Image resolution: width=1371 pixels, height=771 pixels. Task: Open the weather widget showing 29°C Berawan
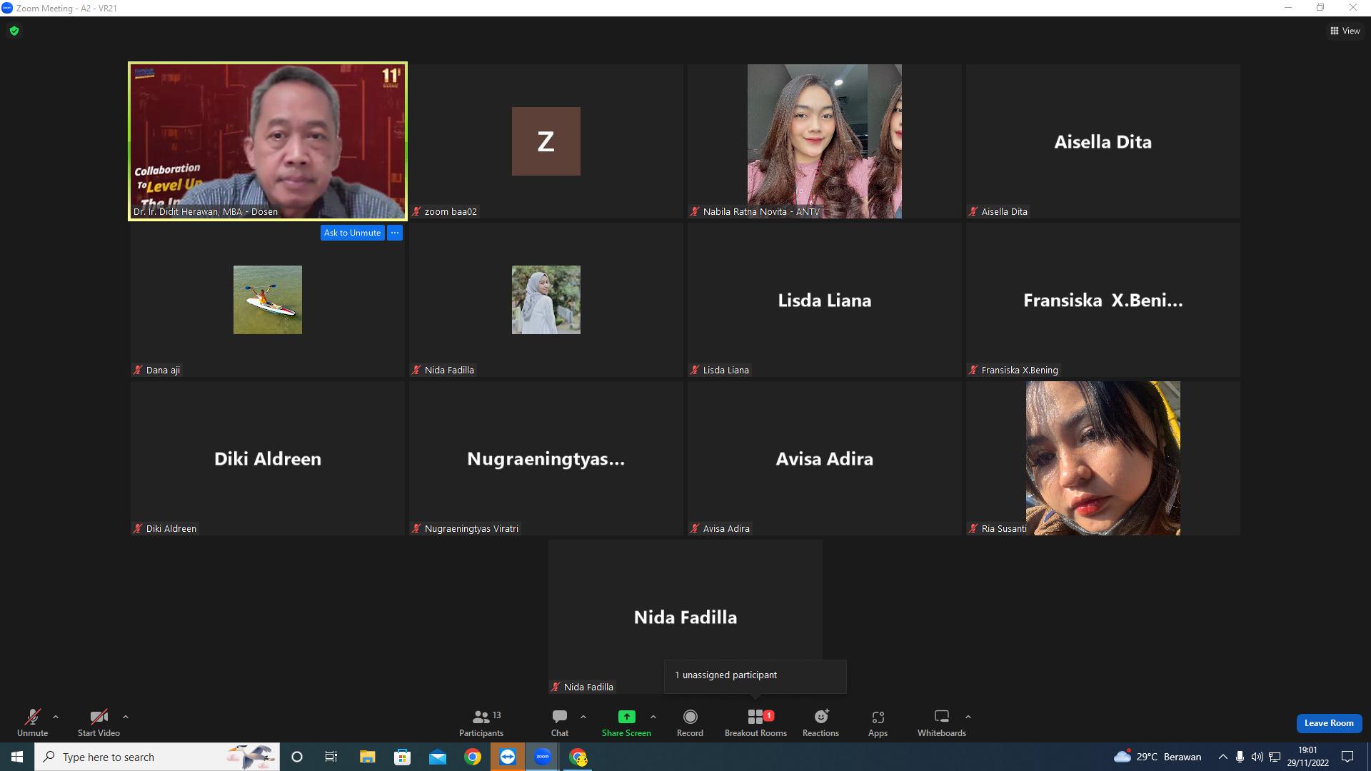[1157, 757]
